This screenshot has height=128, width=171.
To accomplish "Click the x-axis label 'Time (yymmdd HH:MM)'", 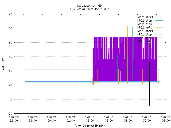I will (90, 126).
